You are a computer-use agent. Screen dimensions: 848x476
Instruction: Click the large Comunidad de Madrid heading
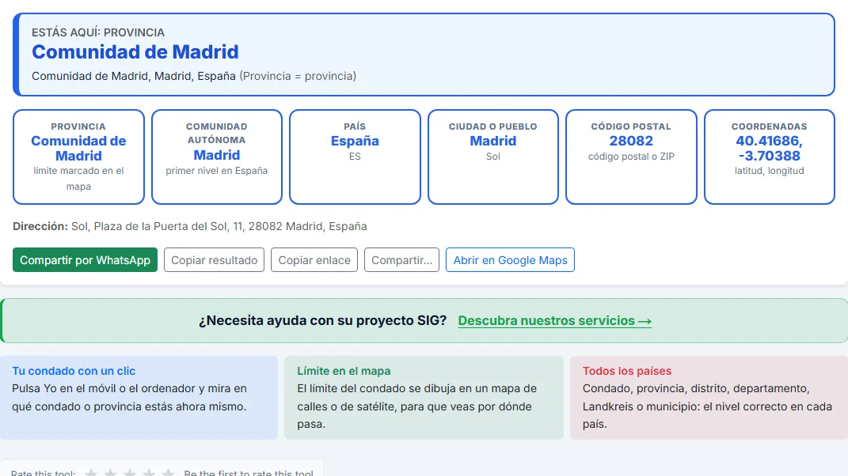click(135, 52)
